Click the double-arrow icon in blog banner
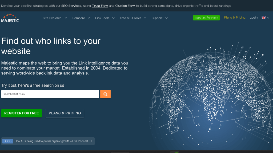Viewport: 273px width, 153px height. point(92,141)
